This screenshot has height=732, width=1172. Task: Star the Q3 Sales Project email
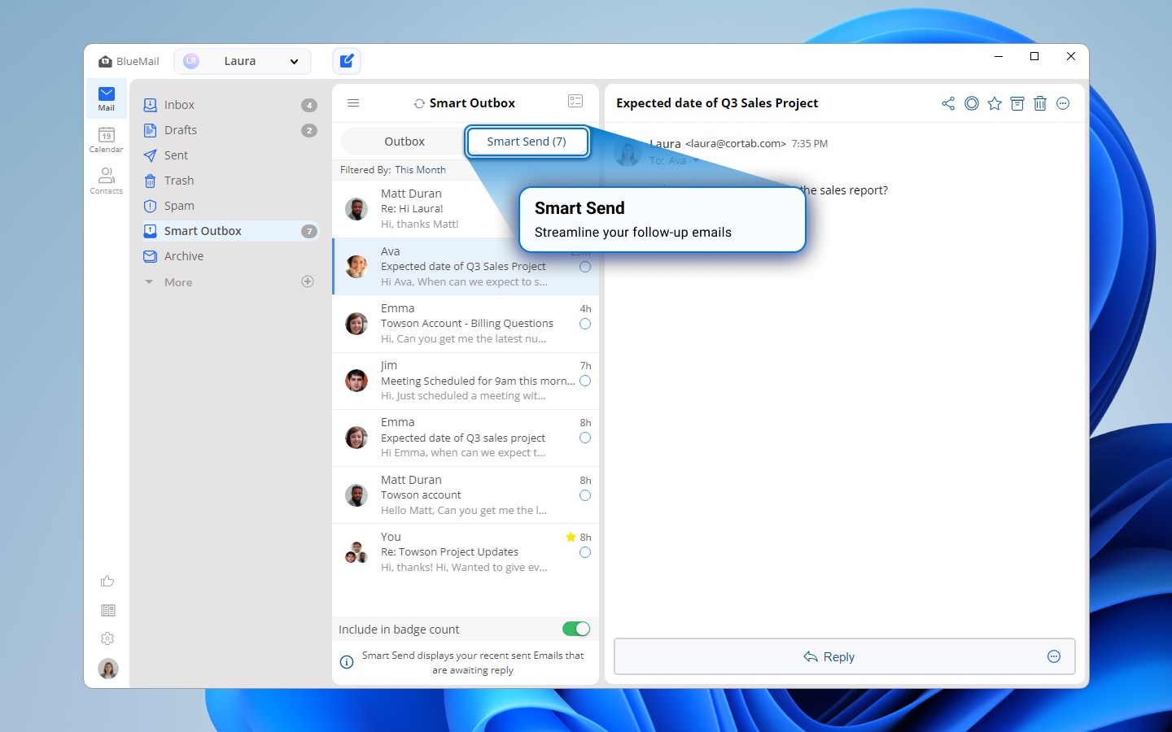coord(994,103)
